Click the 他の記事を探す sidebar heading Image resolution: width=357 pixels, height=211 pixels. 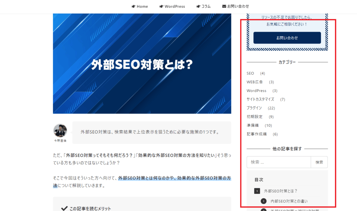point(287,149)
